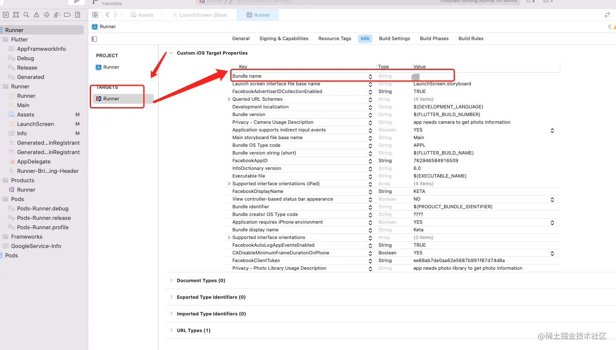
Task: Expand Supported interface orientations (iPad)
Action: point(229,184)
